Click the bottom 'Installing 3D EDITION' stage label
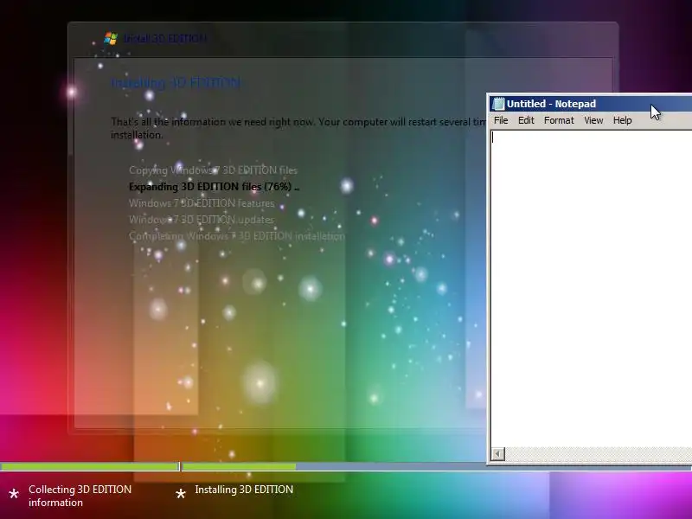The width and height of the screenshot is (692, 519). coord(244,490)
